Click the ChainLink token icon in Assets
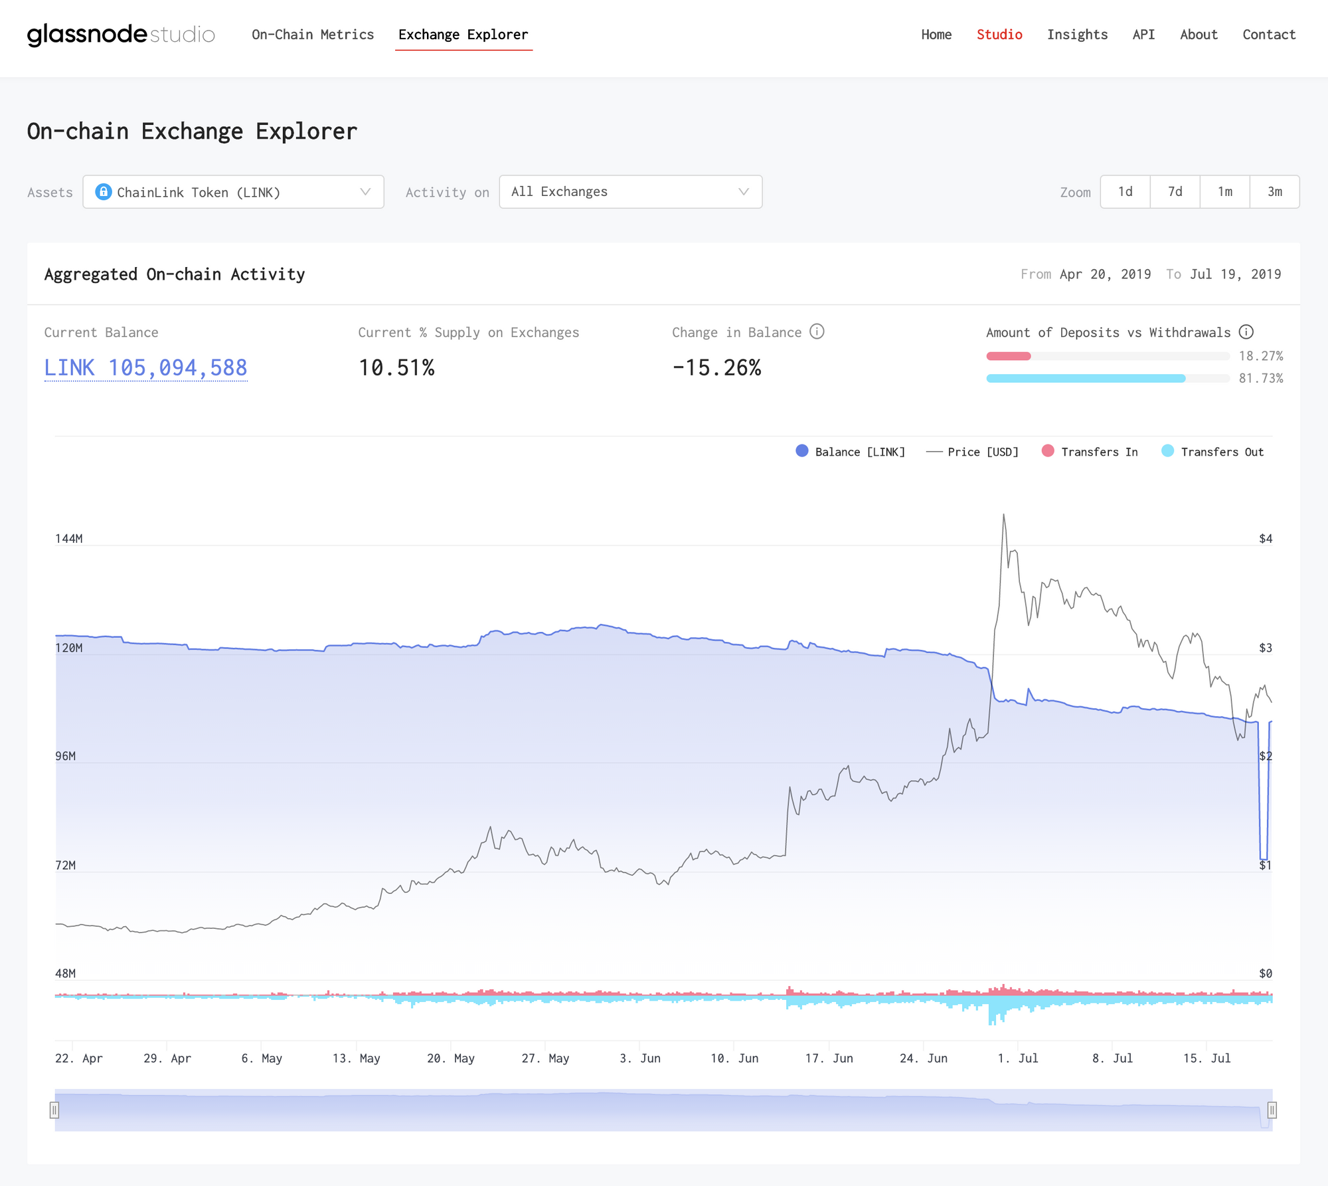Image resolution: width=1328 pixels, height=1186 pixels. [104, 192]
